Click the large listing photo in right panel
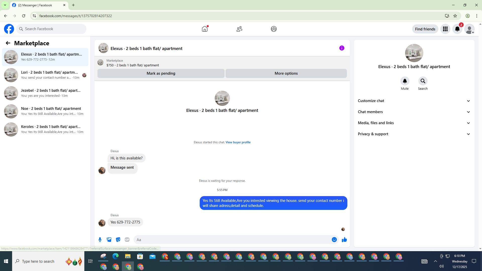Screen dimensions: 482x271 (414, 53)
